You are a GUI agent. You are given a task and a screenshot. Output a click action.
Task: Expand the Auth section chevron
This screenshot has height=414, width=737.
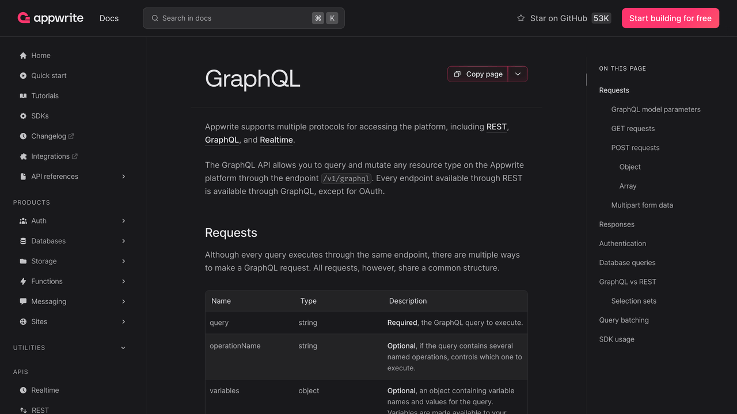pyautogui.click(x=123, y=221)
